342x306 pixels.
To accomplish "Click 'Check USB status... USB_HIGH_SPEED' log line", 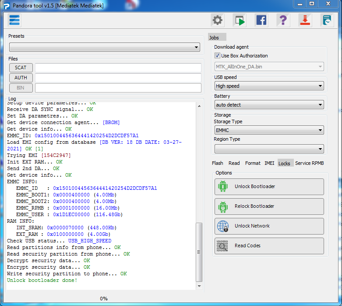I will coord(59,241).
